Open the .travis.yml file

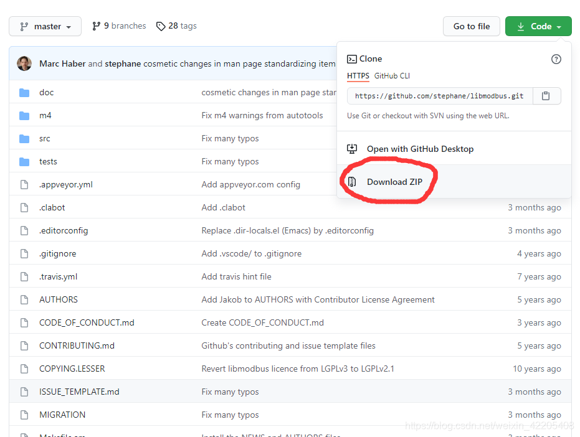(59, 276)
